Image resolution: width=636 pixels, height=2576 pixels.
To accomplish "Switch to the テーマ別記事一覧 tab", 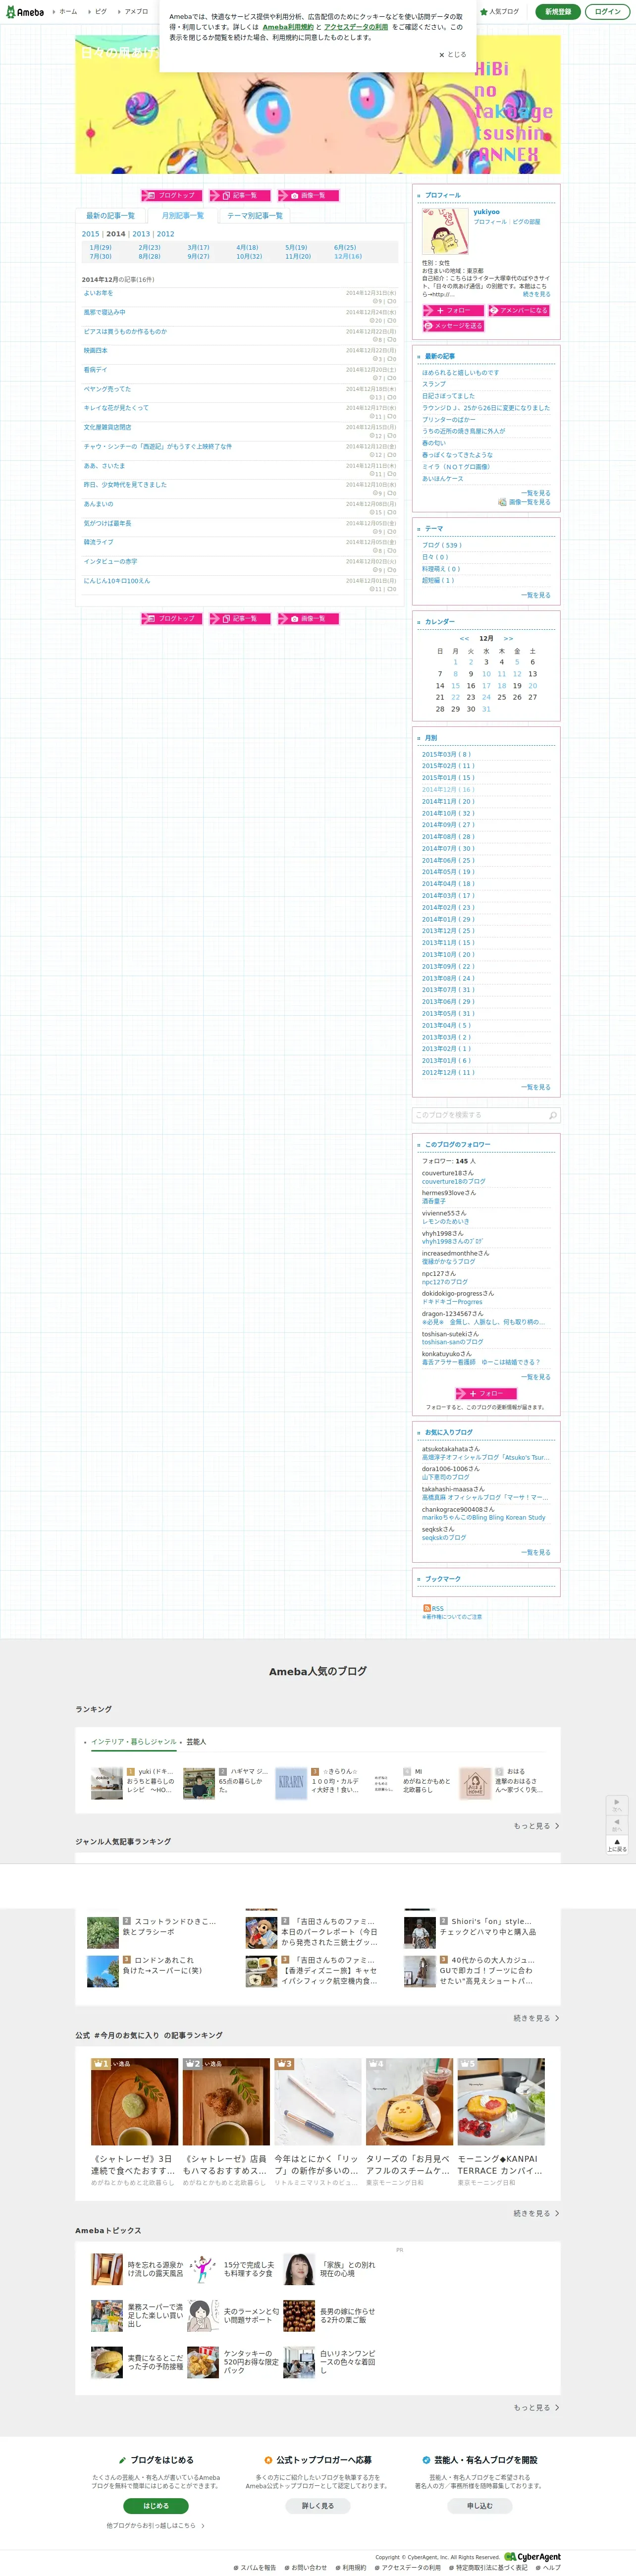I will [x=255, y=215].
